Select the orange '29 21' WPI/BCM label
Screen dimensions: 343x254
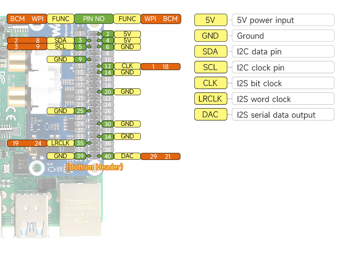coord(160,156)
